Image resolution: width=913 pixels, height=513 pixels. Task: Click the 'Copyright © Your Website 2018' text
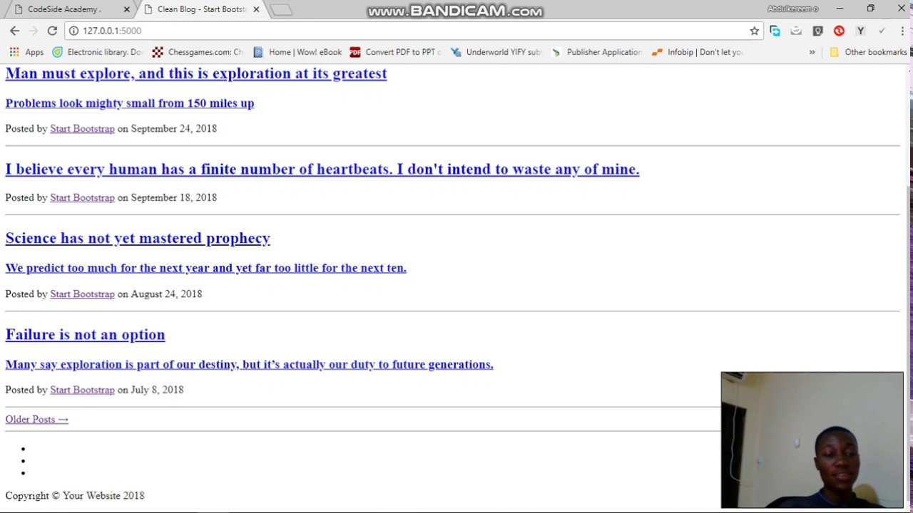[x=75, y=496]
